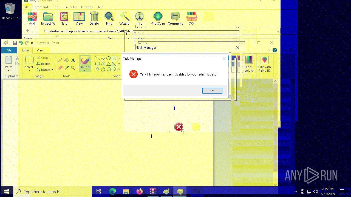Open Paint Help question mark icon
The height and width of the screenshot is (197, 351).
(x=274, y=50)
